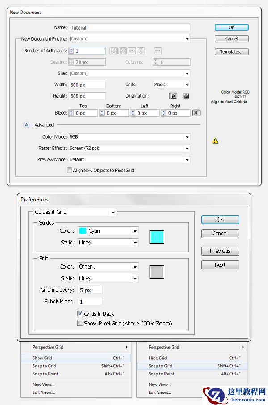Click the Grid by Column artboard icon

coord(123,51)
